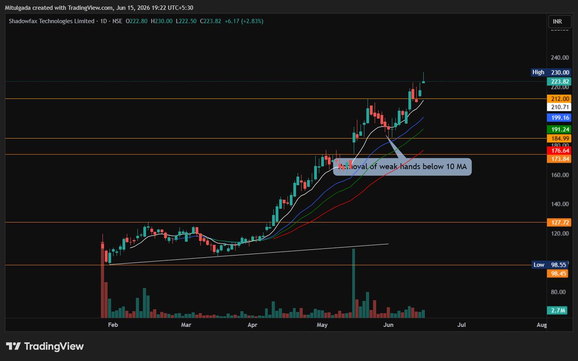Select the orange 184.99 price label
578x361 pixels.
[559, 138]
